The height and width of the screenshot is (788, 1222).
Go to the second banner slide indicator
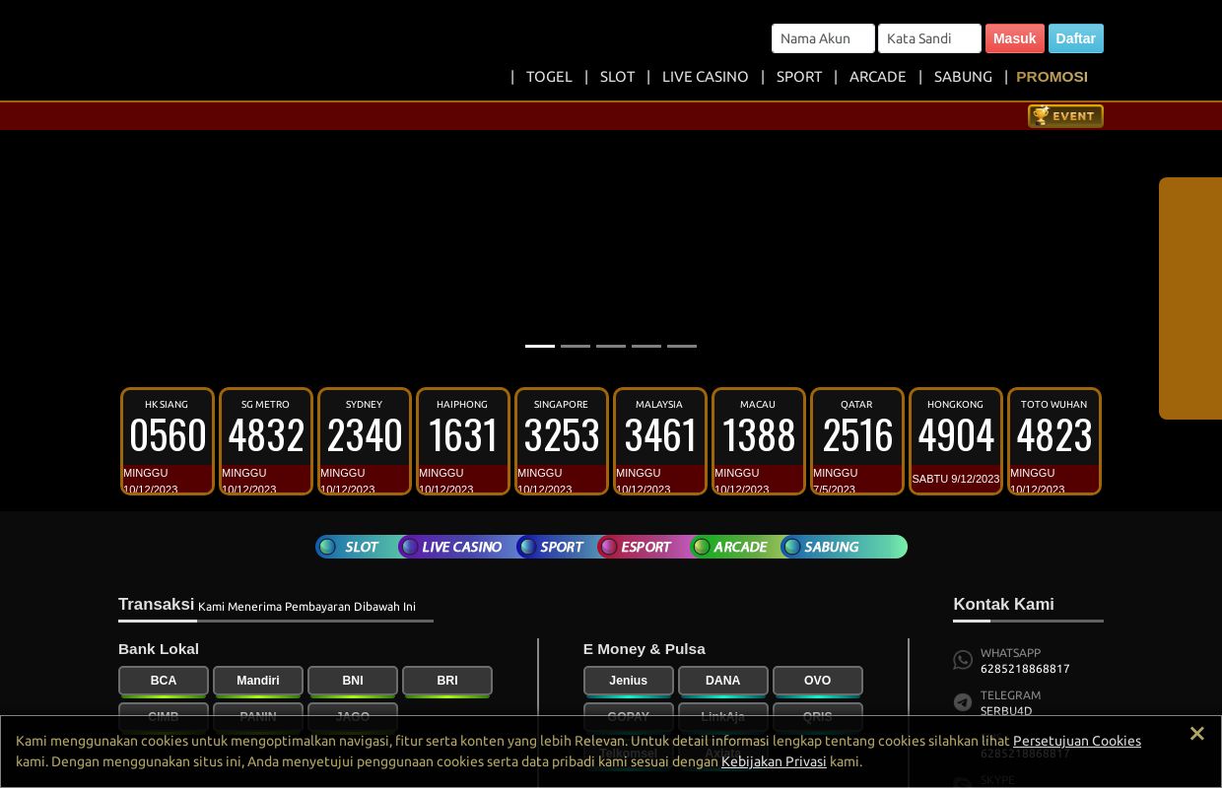coord(576,346)
